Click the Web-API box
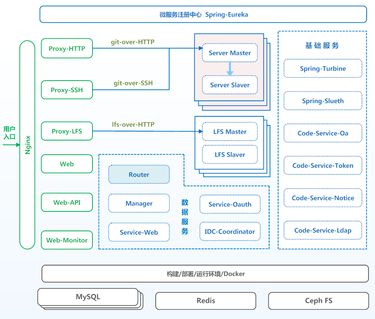The width and height of the screenshot is (375, 319). (x=67, y=202)
